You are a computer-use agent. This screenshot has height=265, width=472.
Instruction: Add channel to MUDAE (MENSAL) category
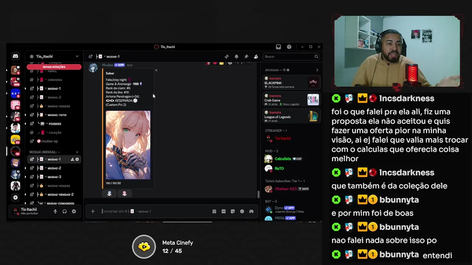[77, 152]
